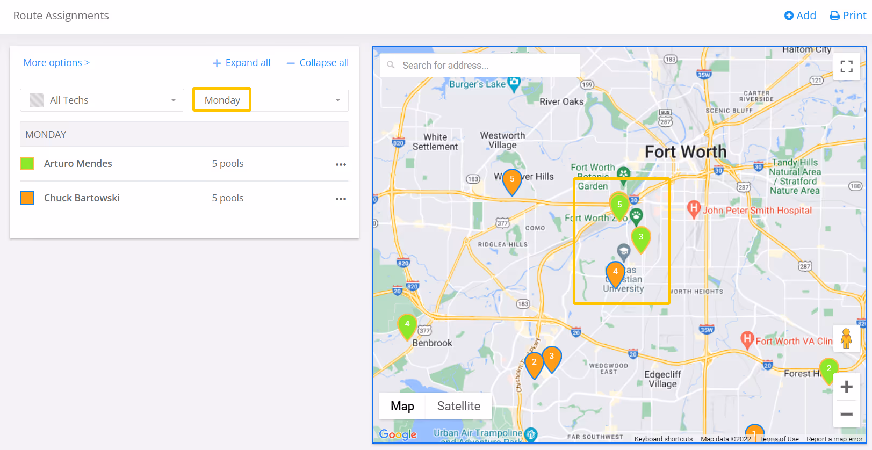Click John Peter Smith Hospital marker
872x450 pixels.
point(694,209)
